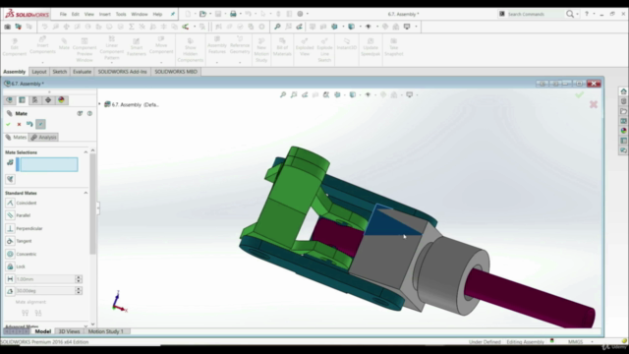Click the Mate ribbon button
Image resolution: width=629 pixels, height=354 pixels.
(64, 43)
